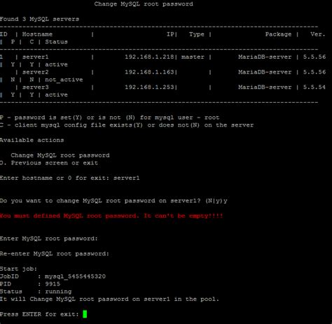Image resolution: width=332 pixels, height=324 pixels.
Task: Click the 'Hostname' column header
Action: pos(37,34)
